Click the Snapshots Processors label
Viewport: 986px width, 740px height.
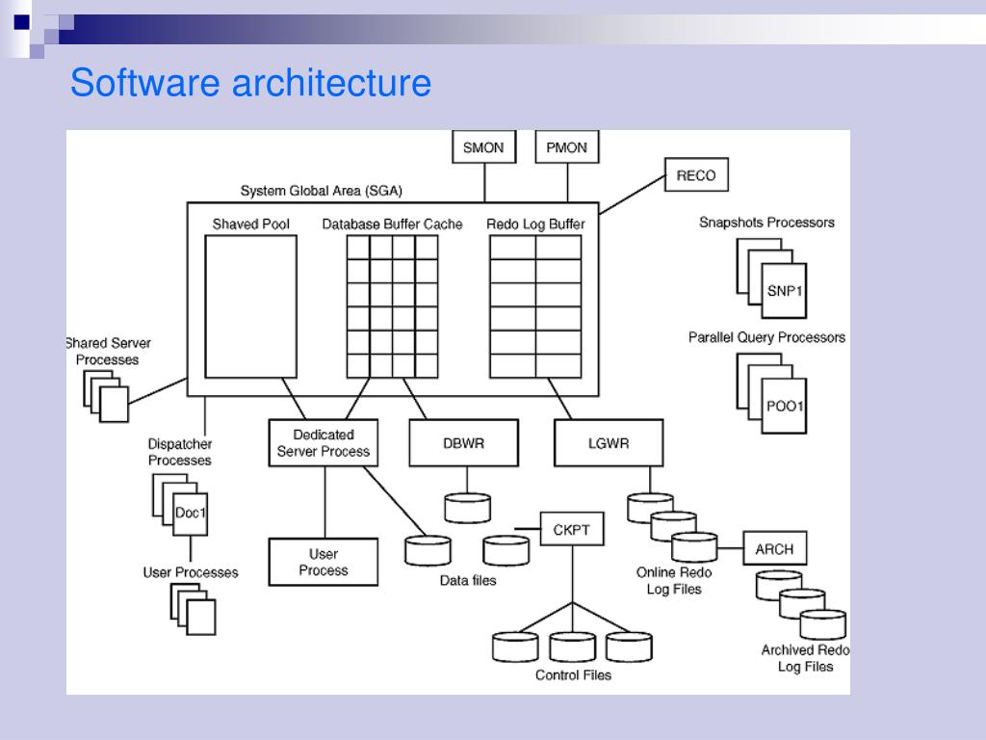(766, 223)
